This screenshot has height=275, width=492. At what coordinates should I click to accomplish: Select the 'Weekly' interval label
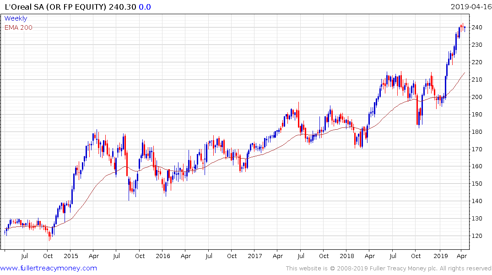tap(16, 18)
